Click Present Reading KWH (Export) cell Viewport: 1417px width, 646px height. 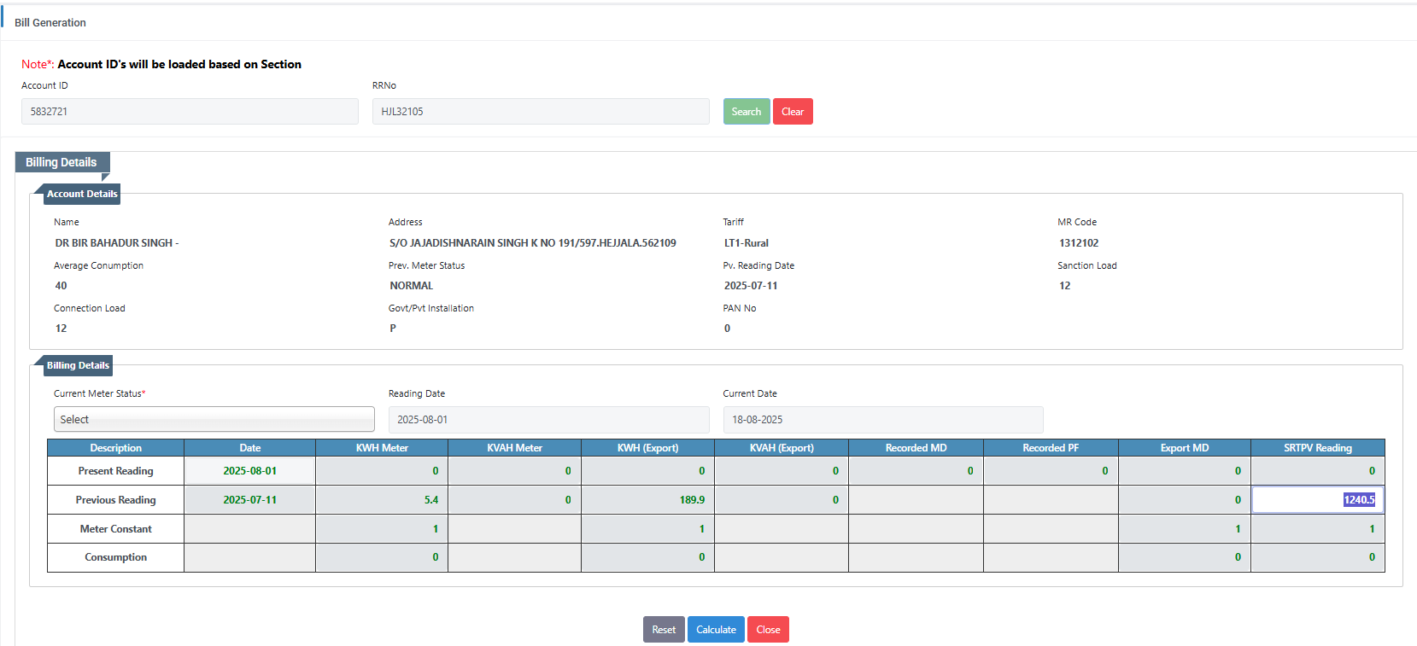point(647,471)
